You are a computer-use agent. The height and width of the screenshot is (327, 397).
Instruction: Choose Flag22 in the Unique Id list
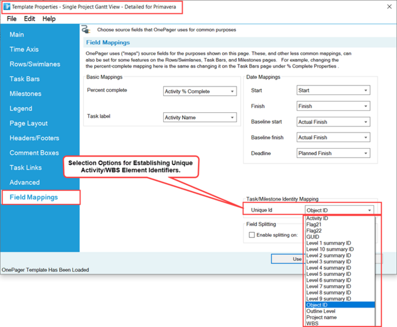(x=339, y=231)
